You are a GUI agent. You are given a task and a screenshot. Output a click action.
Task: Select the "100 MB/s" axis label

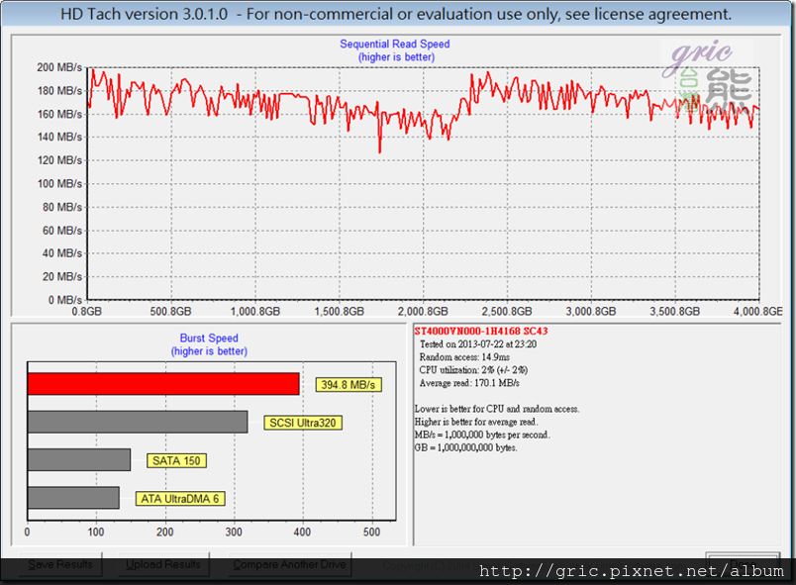[59, 184]
